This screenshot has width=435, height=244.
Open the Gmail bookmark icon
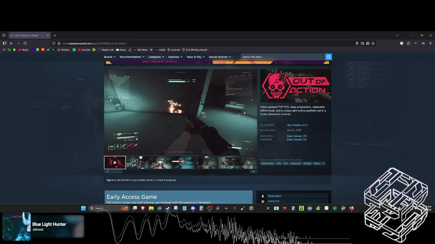[x=4, y=50]
